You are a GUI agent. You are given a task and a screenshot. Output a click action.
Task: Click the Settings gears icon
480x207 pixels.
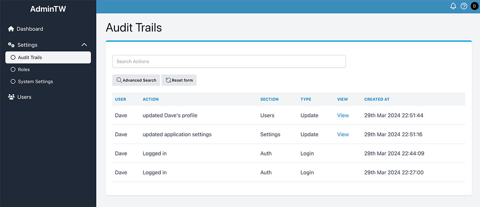(11, 45)
